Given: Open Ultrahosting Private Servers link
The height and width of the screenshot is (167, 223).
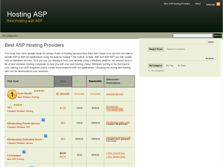Looking at the screenshot, I should click(x=24, y=123).
